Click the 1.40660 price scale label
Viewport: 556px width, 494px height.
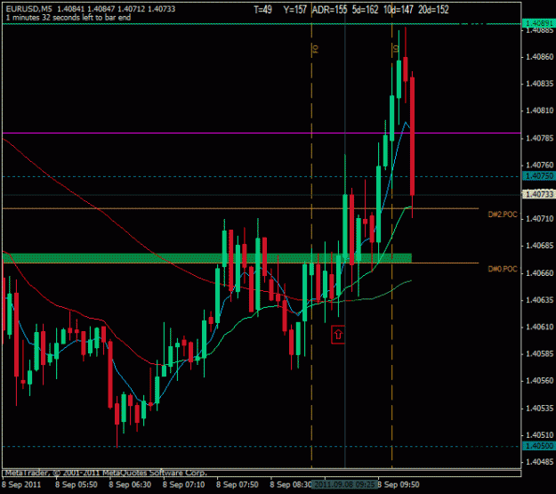(539, 273)
